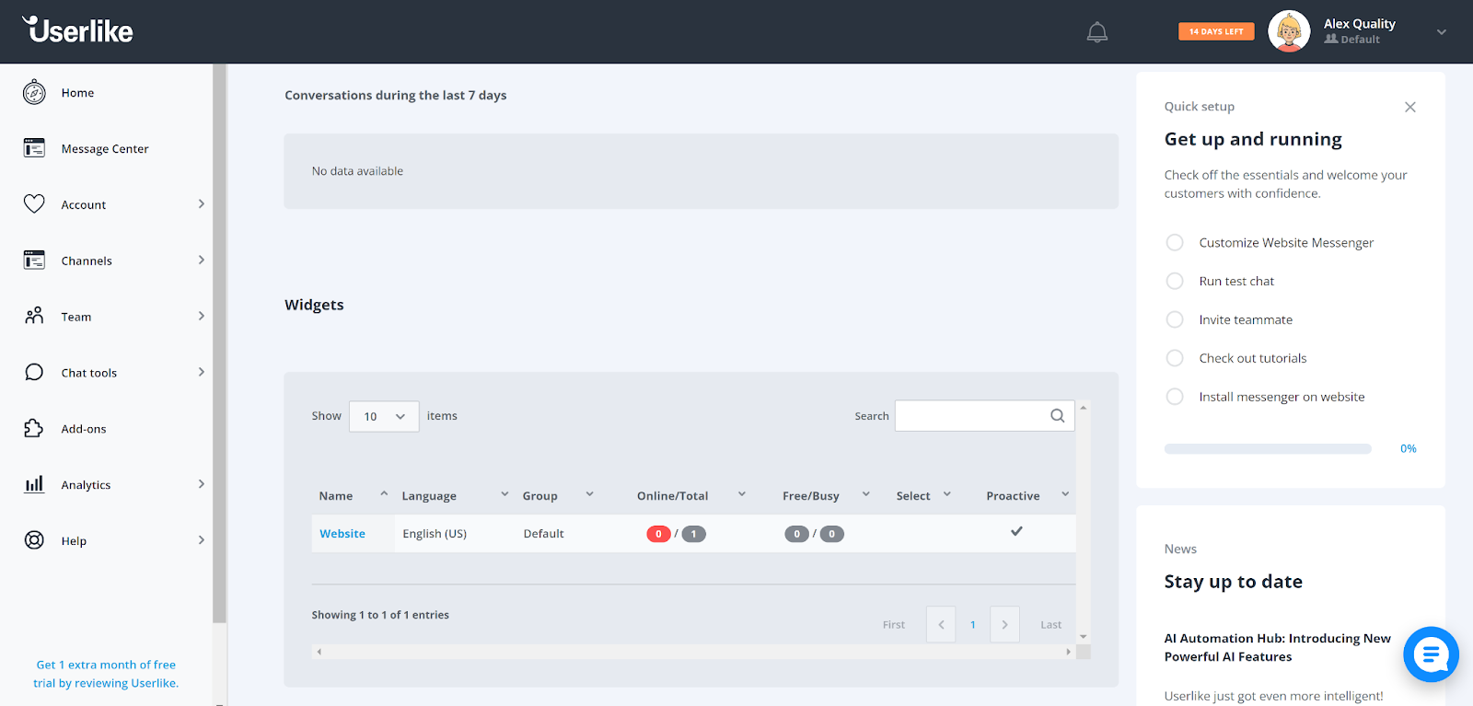Toggle the Invite teammate checkmark

pyautogui.click(x=1175, y=319)
